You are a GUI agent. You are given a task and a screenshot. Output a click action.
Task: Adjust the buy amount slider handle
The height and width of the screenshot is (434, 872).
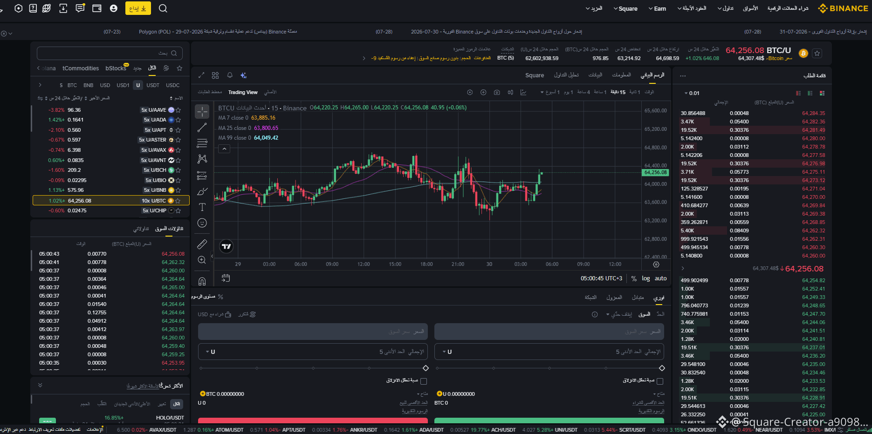tap(662, 368)
